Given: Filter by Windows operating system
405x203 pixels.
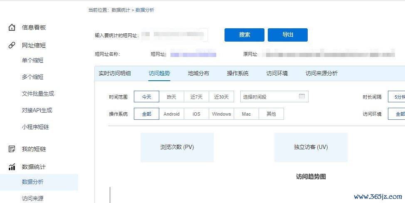Looking at the screenshot, I should (221, 114).
